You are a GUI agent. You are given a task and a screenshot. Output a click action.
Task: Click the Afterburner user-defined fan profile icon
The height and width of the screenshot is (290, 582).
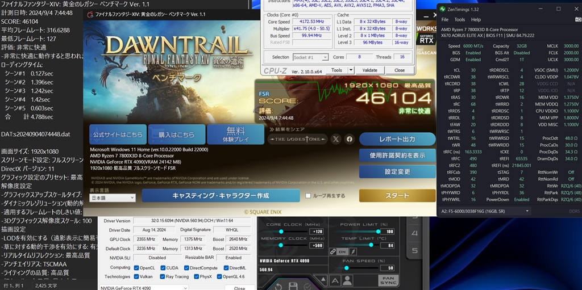tap(347, 280)
